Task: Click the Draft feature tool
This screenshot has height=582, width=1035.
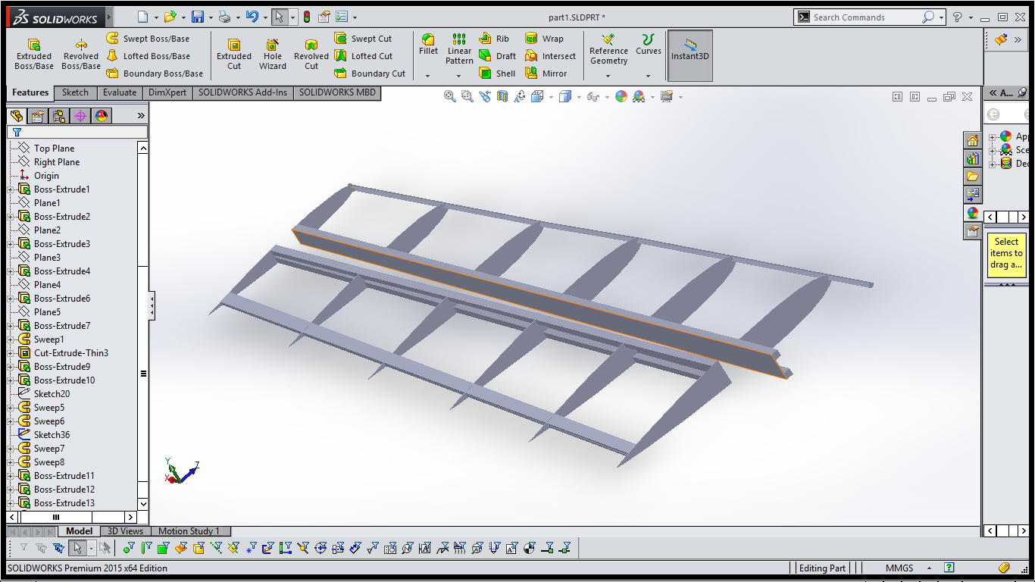Action: (x=498, y=56)
